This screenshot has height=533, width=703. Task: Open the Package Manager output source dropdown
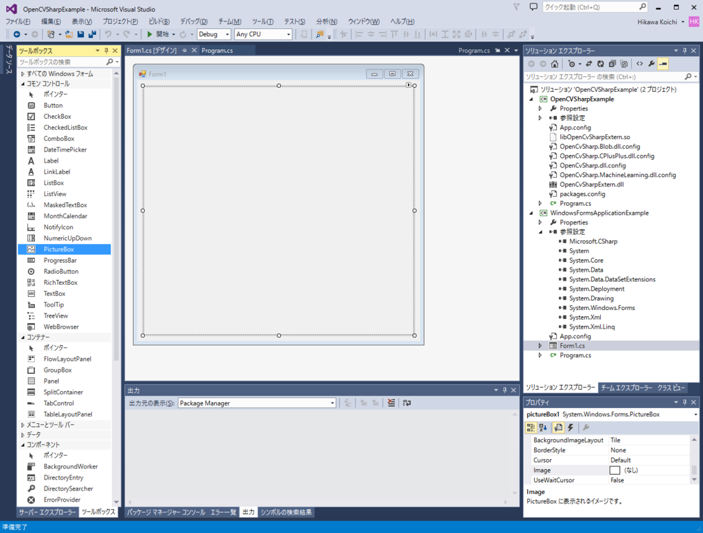point(332,403)
